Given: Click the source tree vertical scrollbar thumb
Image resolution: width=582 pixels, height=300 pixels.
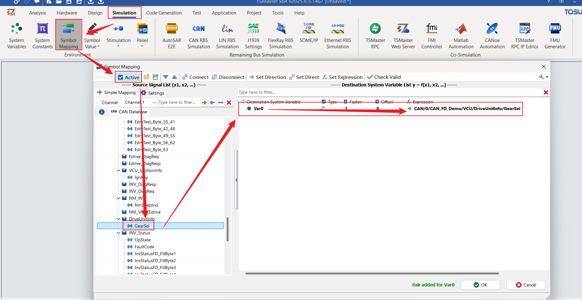Looking at the screenshot, I should pyautogui.click(x=228, y=229).
